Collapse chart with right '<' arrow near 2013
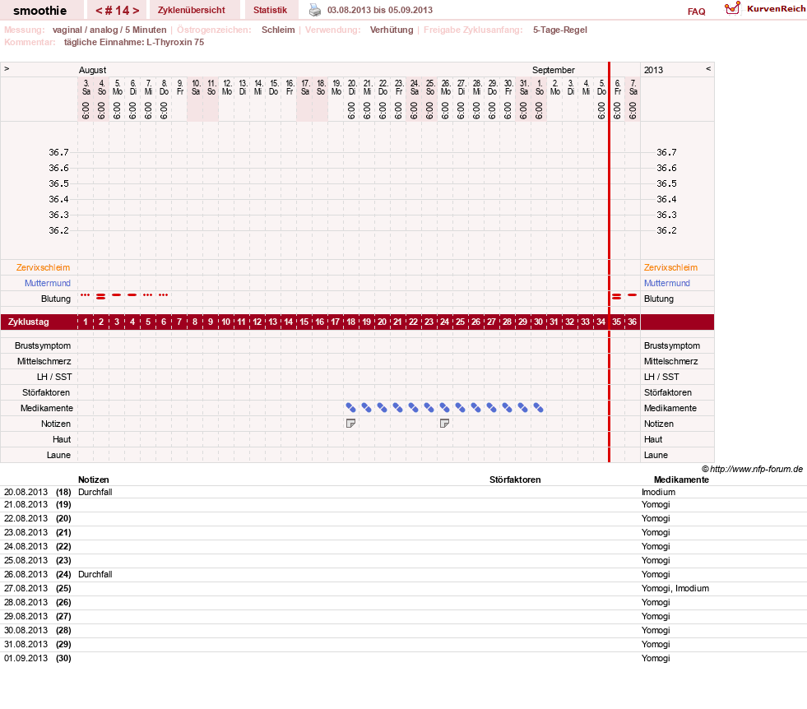 (708, 68)
